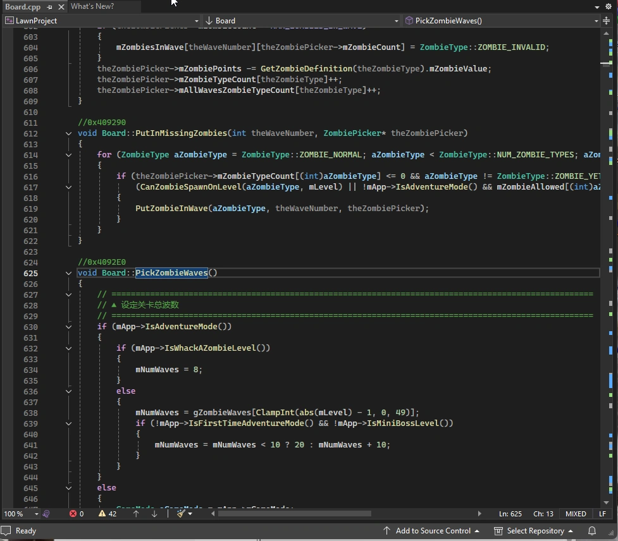This screenshot has width=618, height=541.
Task: Collapse the PutInMissingZombies function block
Action: [x=68, y=133]
